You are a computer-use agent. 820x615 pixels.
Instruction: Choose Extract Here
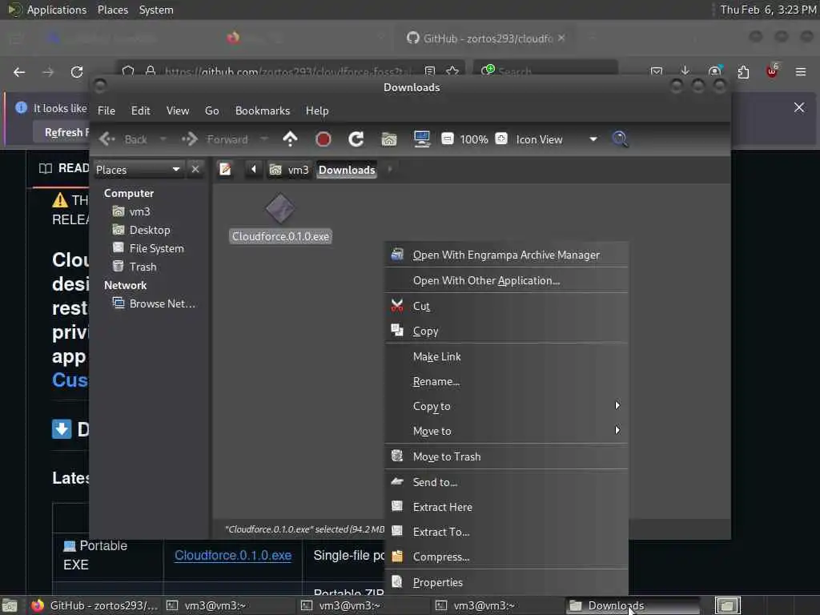click(x=506, y=507)
